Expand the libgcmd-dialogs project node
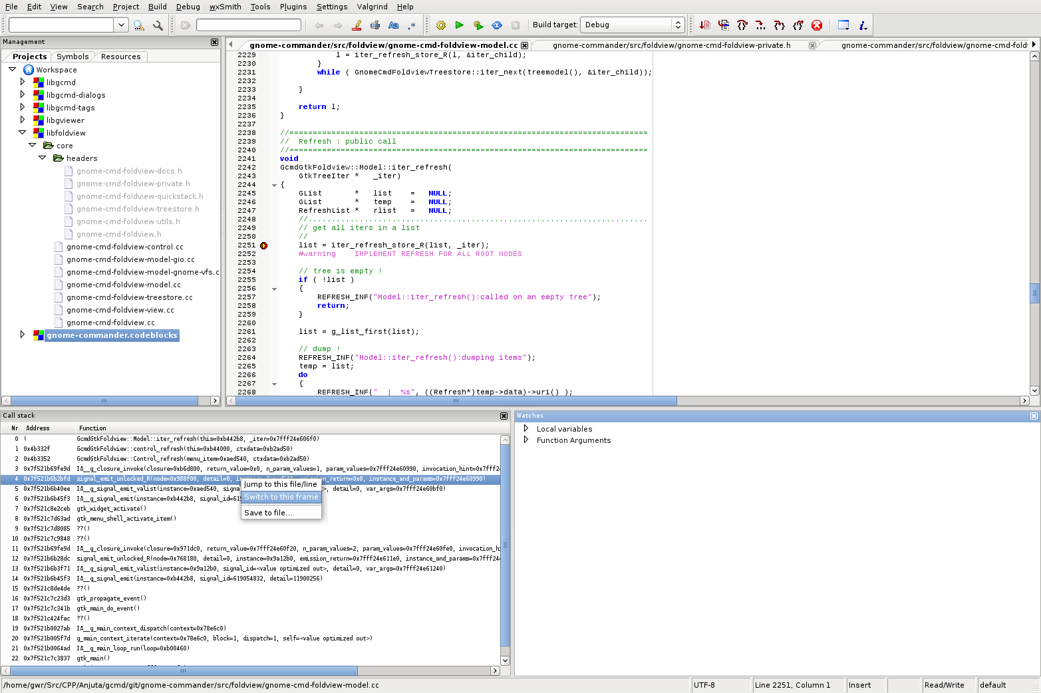Image resolution: width=1041 pixels, height=693 pixels. (23, 94)
